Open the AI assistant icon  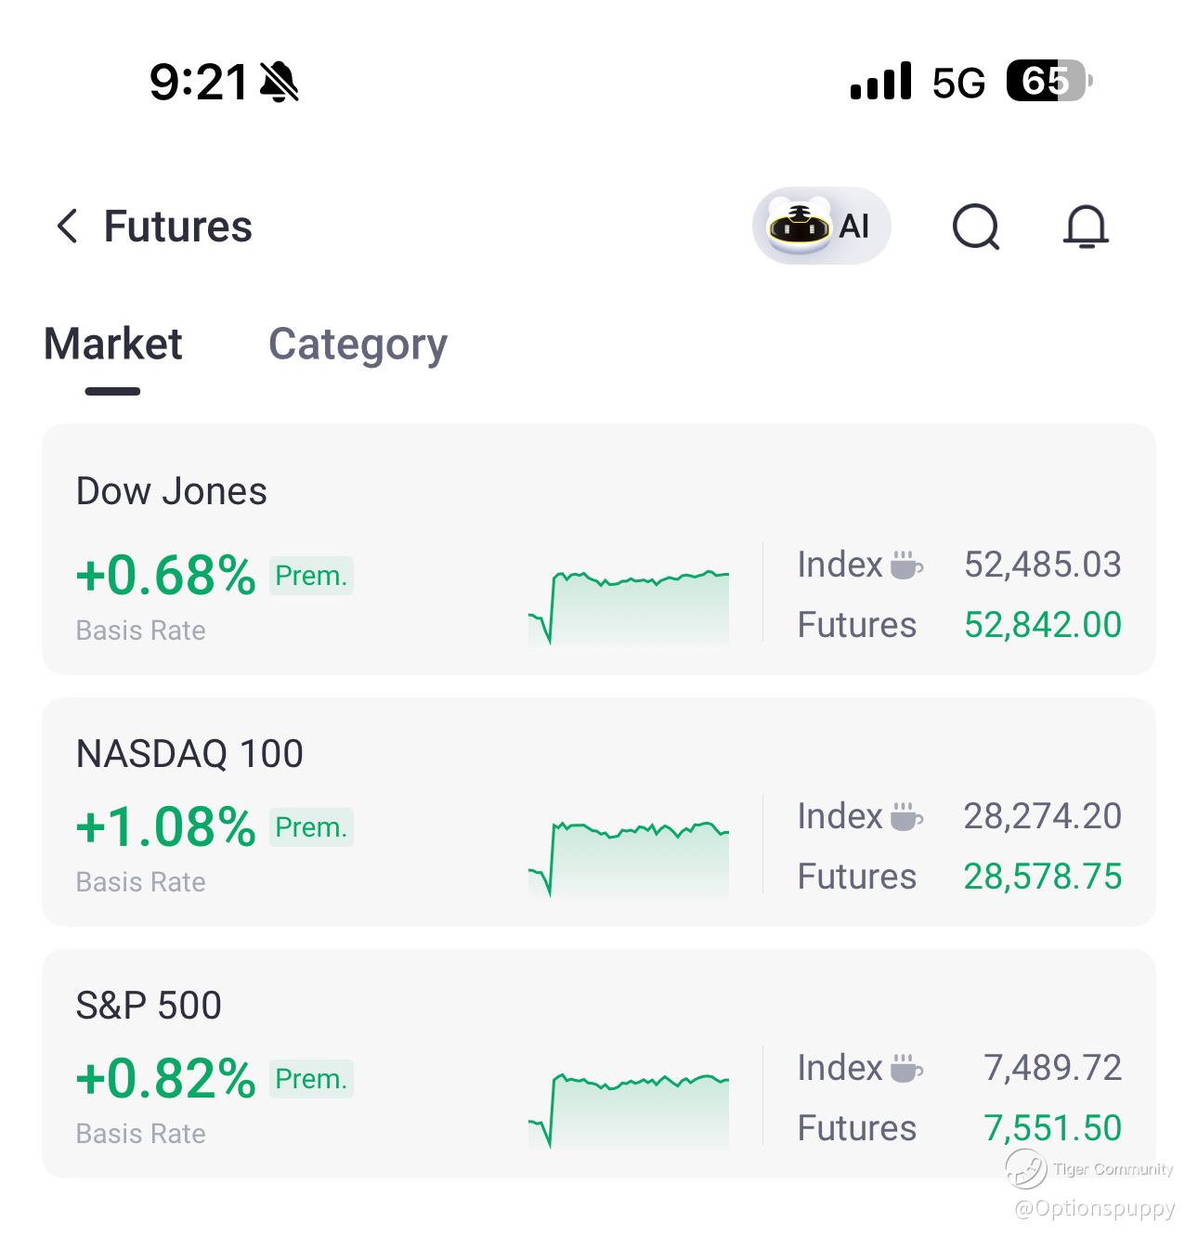coord(821,226)
